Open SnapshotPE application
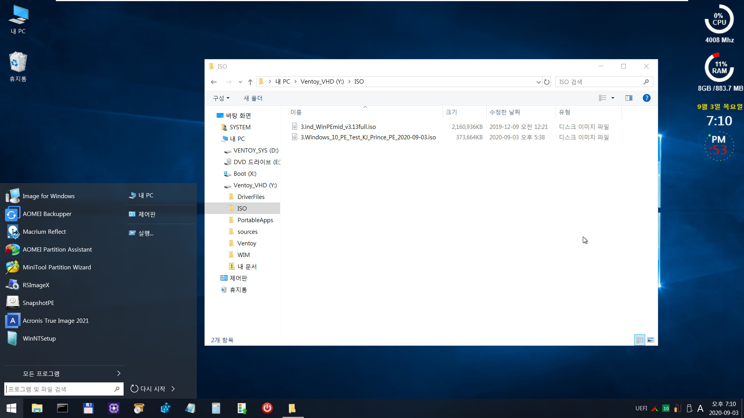This screenshot has width=744, height=418. pos(38,302)
